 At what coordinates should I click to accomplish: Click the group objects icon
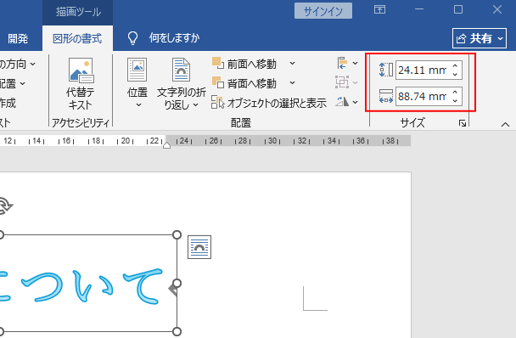[342, 82]
